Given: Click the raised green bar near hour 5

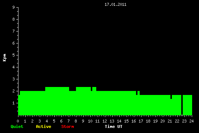Looking at the screenshot, I should coord(57,89).
